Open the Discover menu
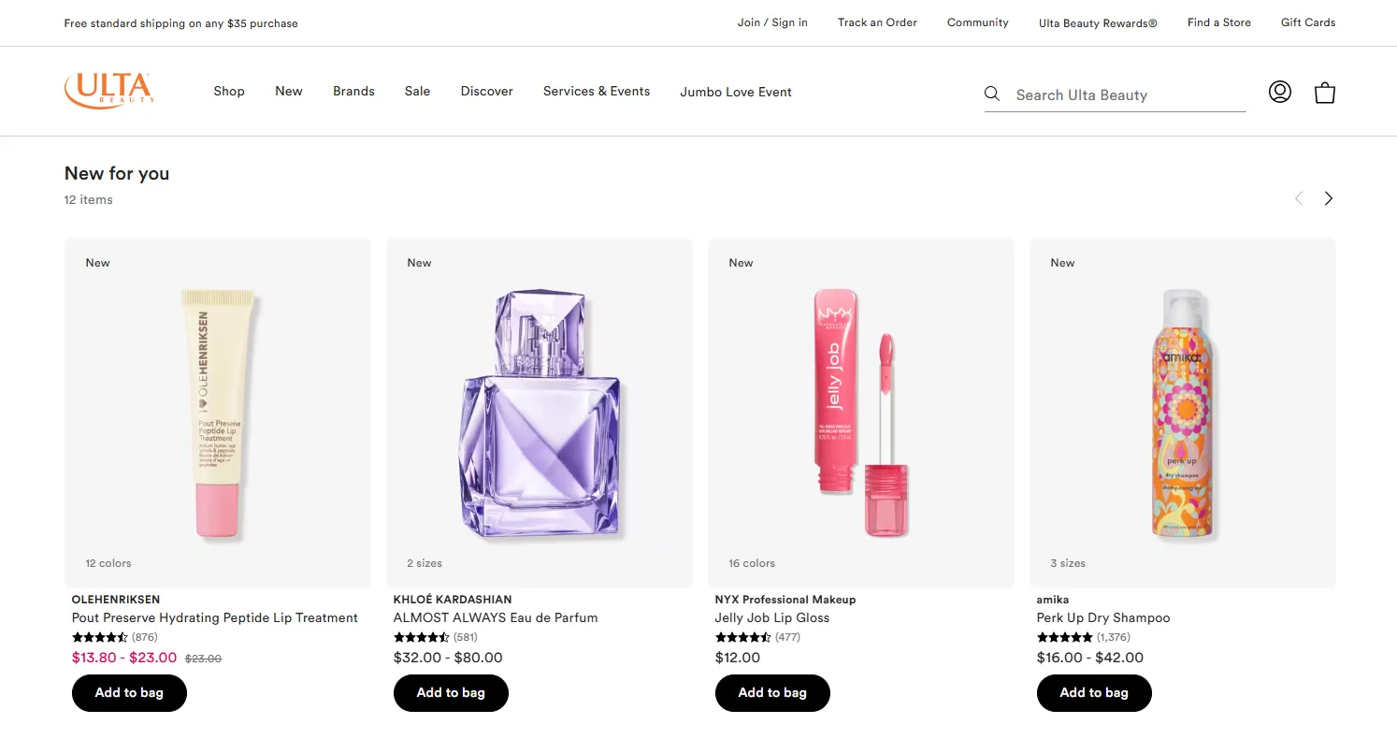Screen dimensions: 1397x739 (486, 91)
